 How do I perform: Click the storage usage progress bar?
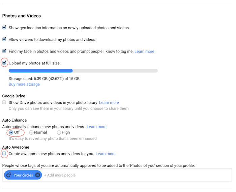pyautogui.click(x=83, y=71)
